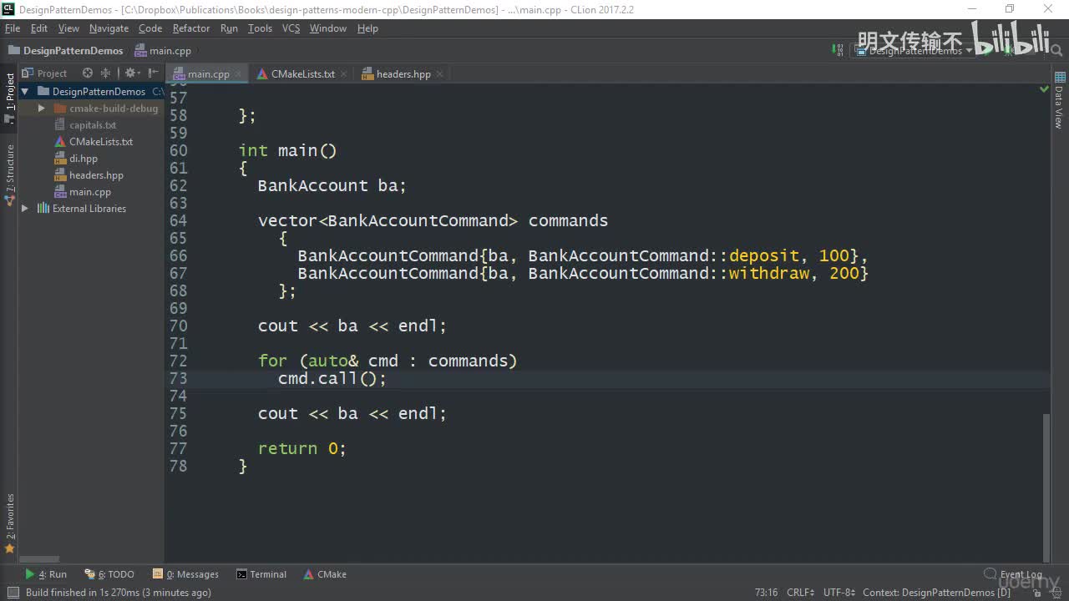Open the Project tool window side tab
Viewport: 1069px width, 601px height.
[x=9, y=98]
